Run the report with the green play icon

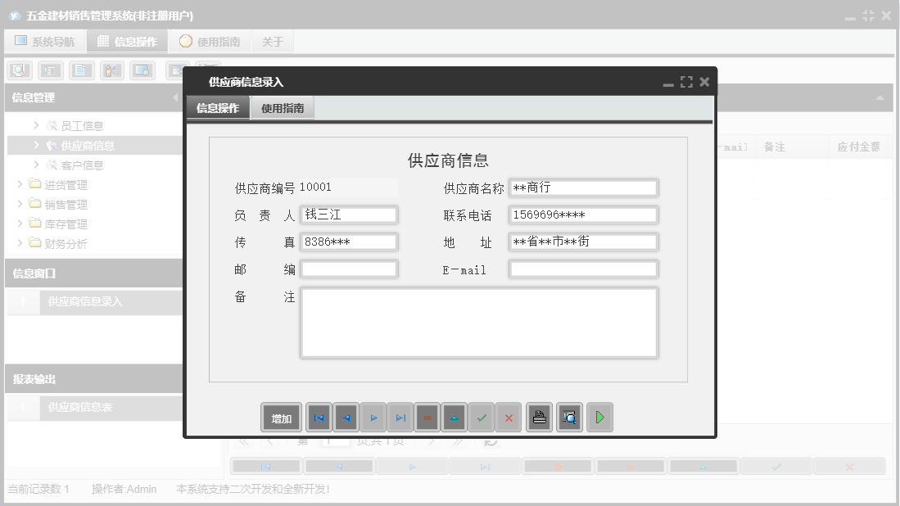point(599,417)
